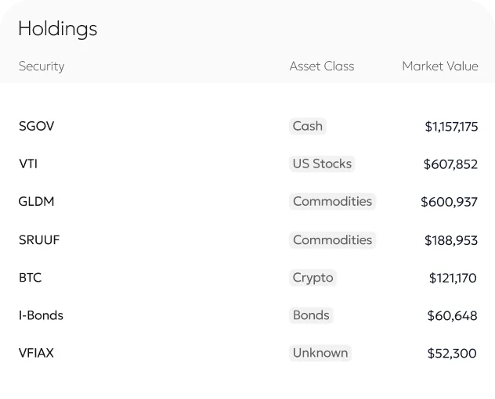Select the $607,852 market value for VTI
The image size is (495, 399).
tap(450, 164)
